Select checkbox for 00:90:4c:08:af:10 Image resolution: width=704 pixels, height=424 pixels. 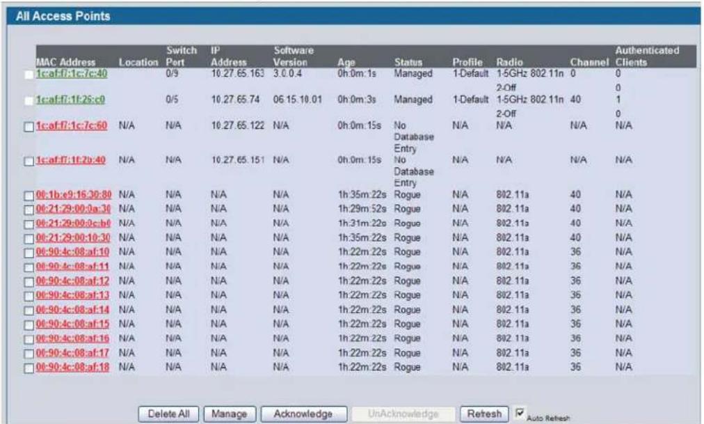(29, 253)
